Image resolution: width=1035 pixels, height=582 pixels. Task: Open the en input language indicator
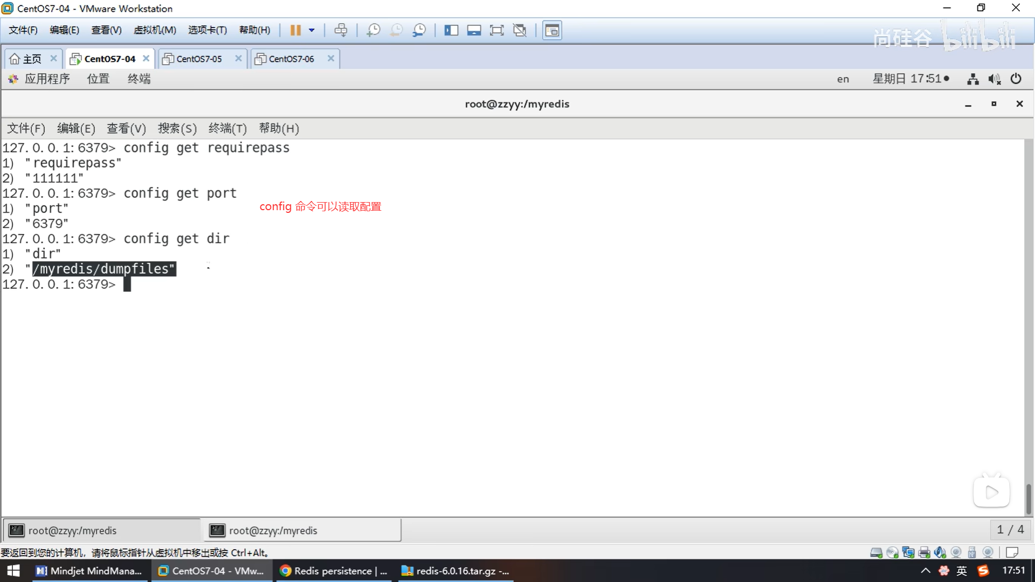pyautogui.click(x=843, y=79)
